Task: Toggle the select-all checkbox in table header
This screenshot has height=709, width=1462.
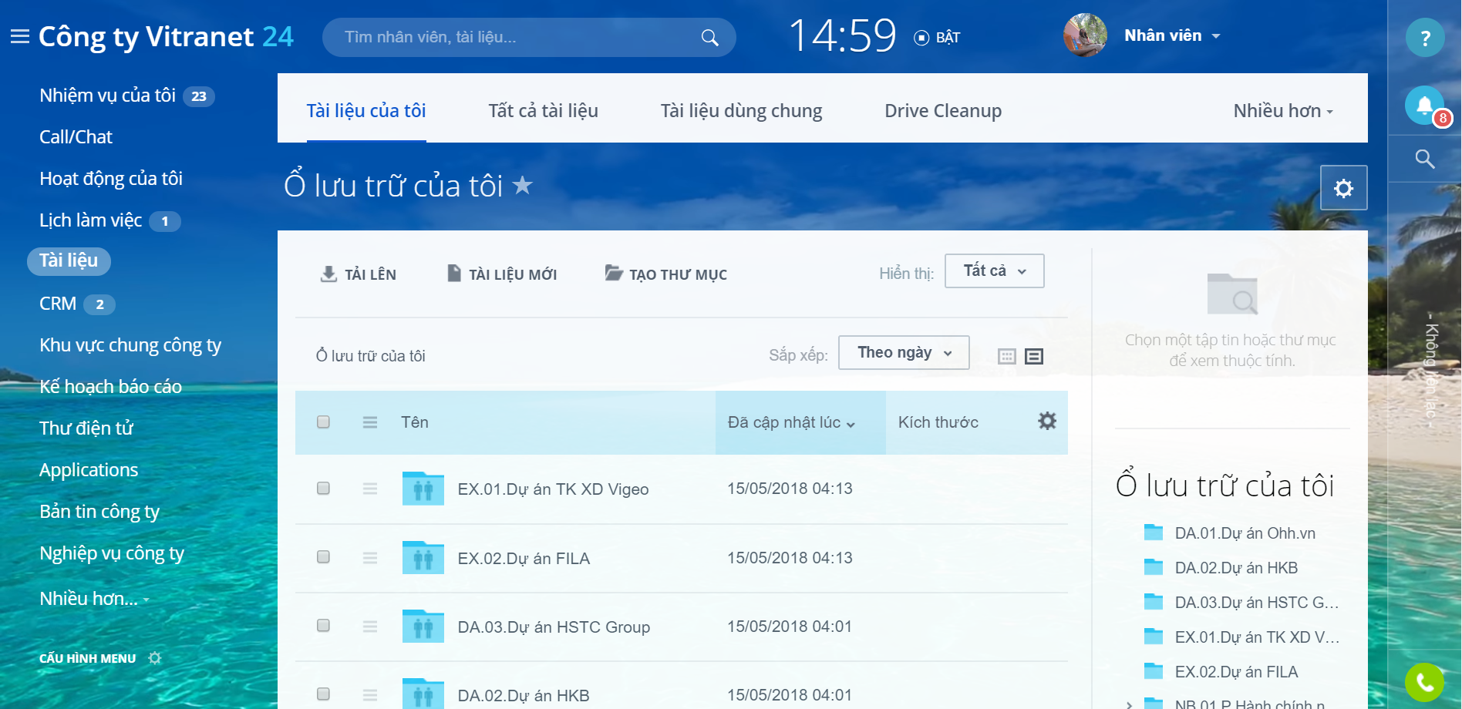Action: click(323, 422)
